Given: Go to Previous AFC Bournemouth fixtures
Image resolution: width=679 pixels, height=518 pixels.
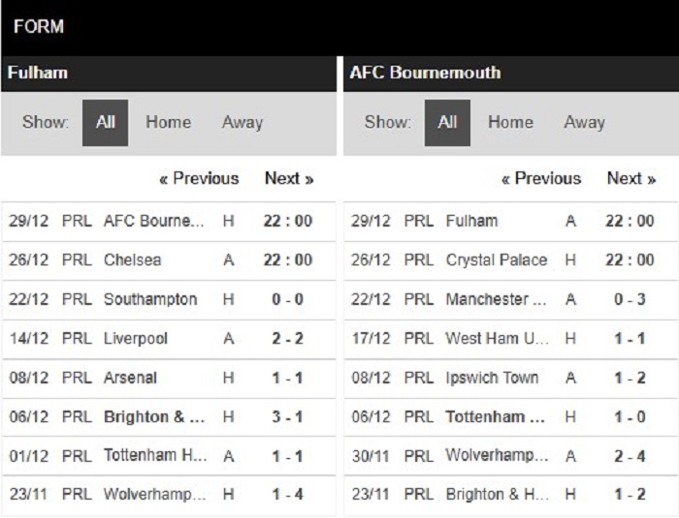Looking at the screenshot, I should (x=541, y=178).
